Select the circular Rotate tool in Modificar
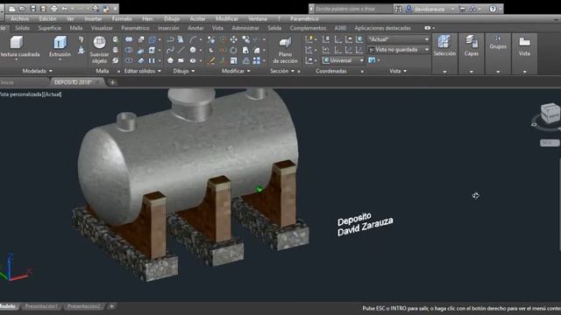The image size is (561, 315). point(234,50)
